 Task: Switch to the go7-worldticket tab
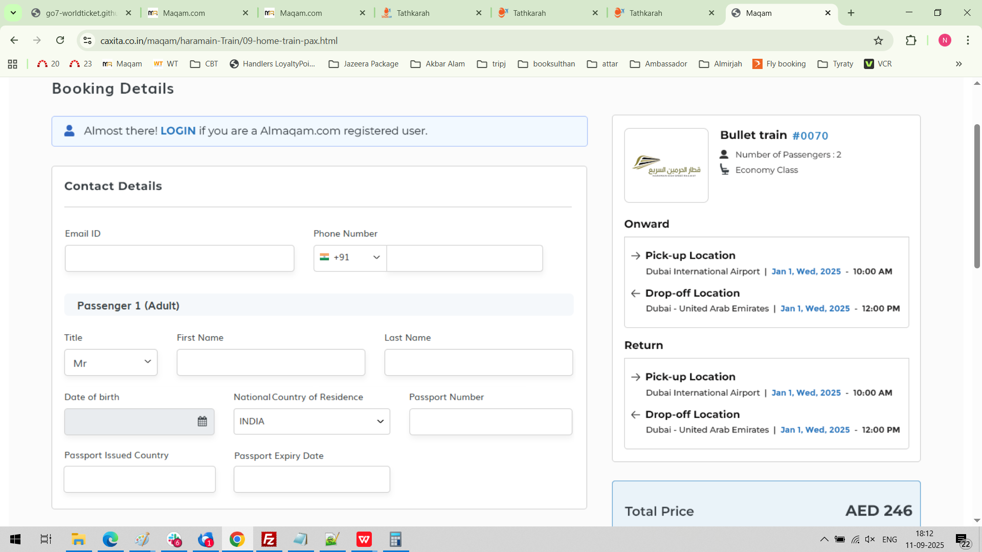click(x=81, y=13)
